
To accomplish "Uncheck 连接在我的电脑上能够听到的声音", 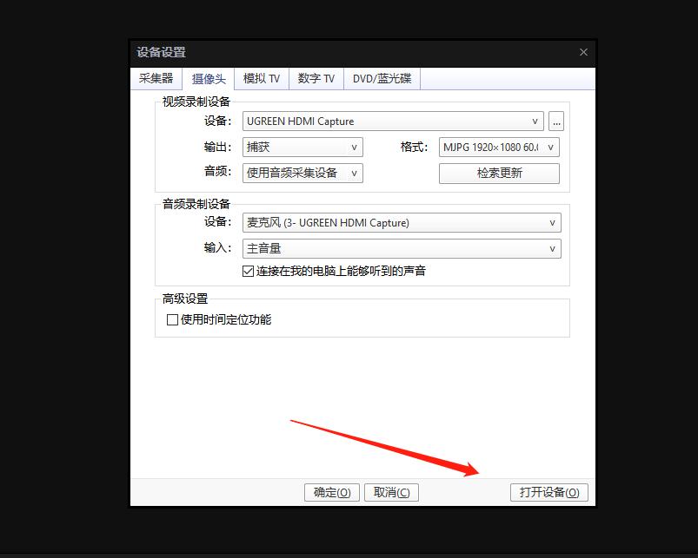I will (249, 270).
